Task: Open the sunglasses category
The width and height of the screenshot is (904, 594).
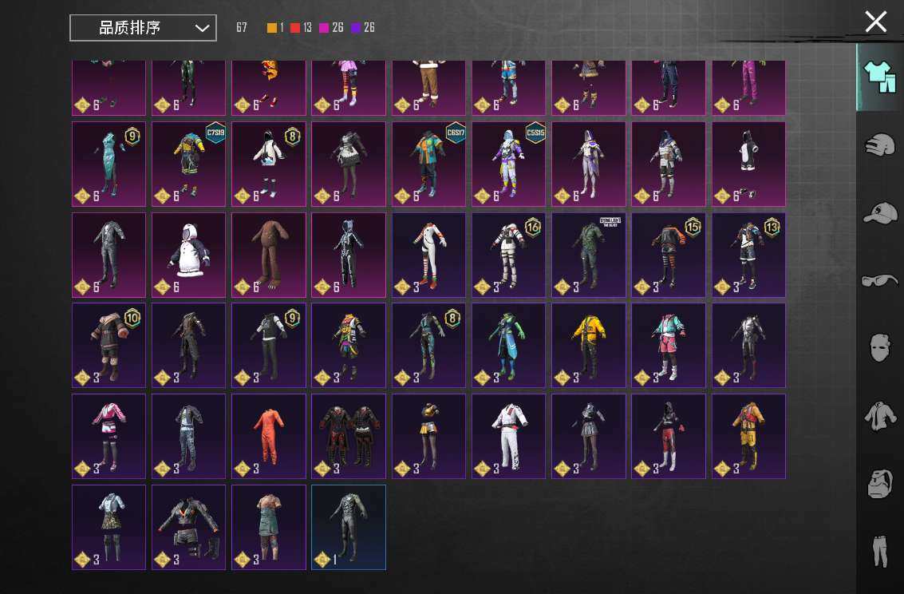Action: (x=880, y=280)
